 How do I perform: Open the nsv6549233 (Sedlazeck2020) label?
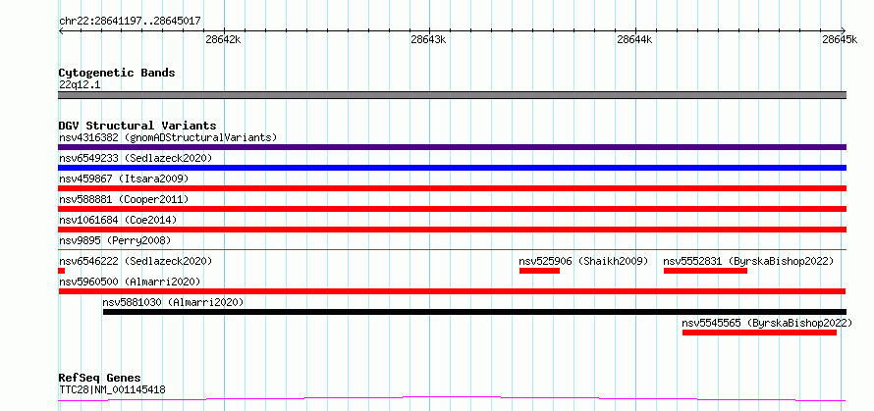click(x=136, y=158)
